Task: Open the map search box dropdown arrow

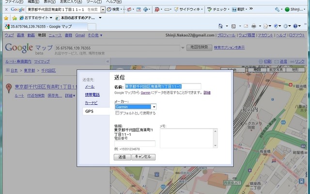Action: click(183, 48)
